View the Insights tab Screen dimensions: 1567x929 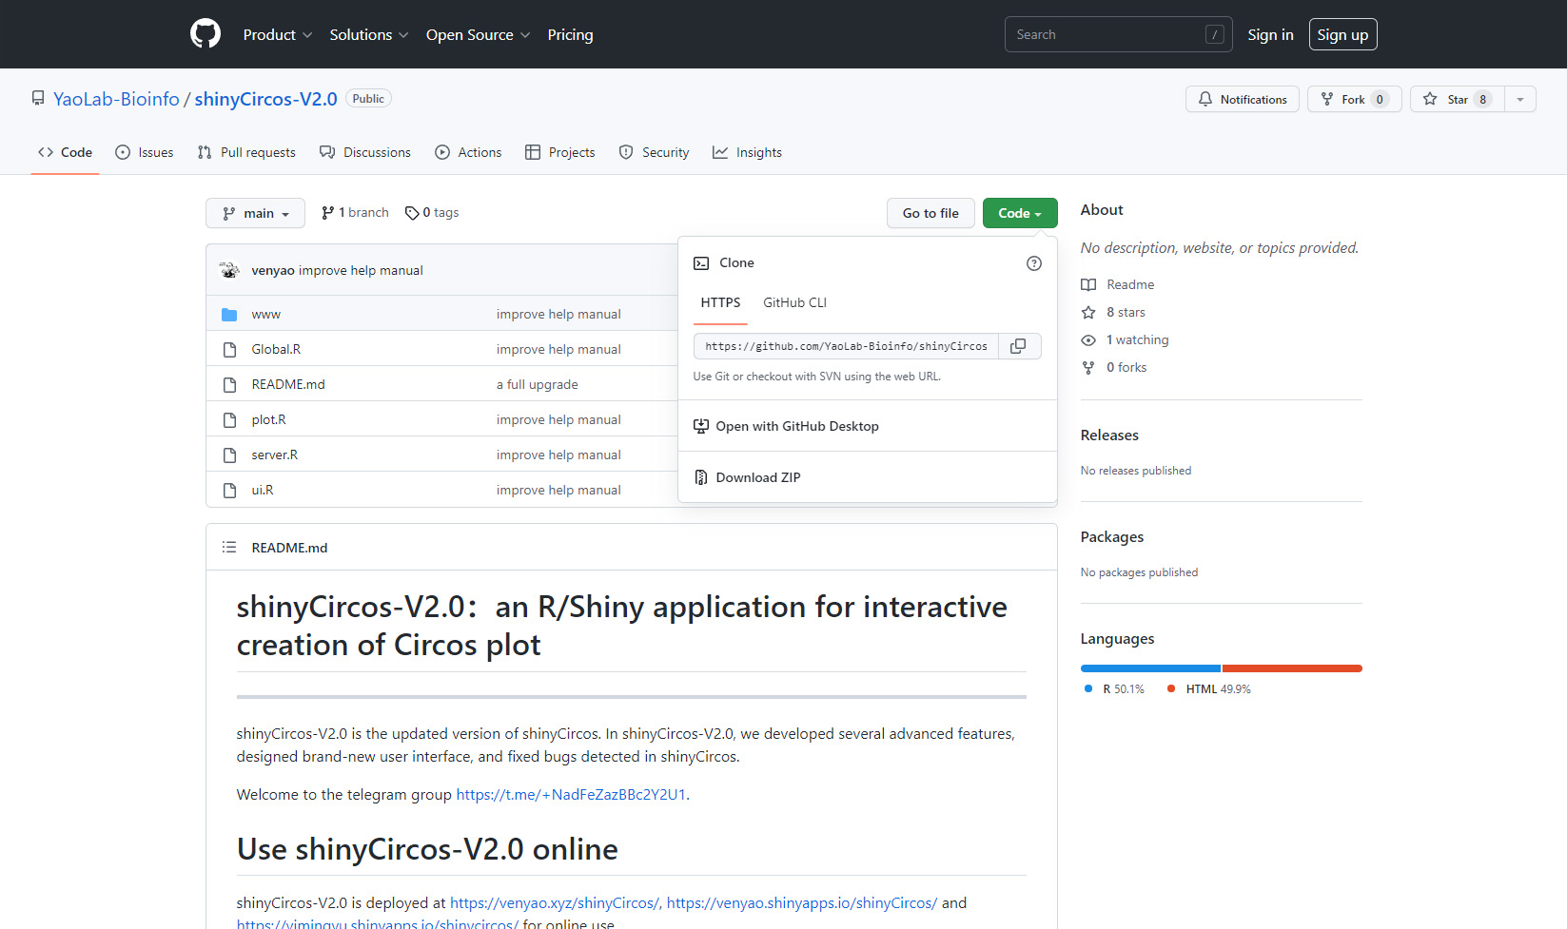[747, 152]
